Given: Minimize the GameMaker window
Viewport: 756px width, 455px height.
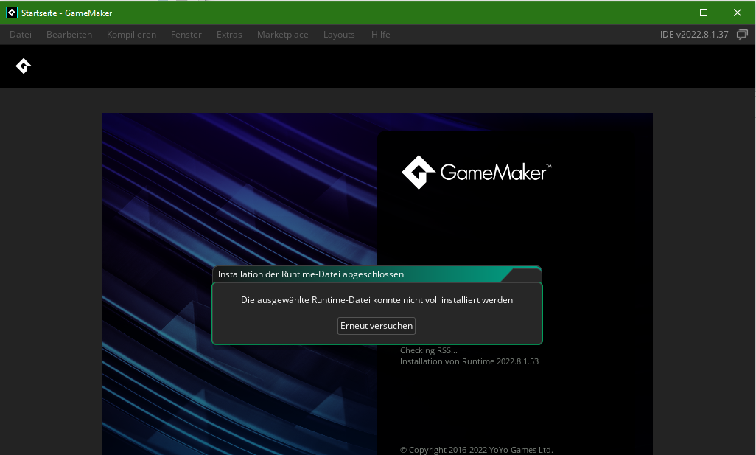Looking at the screenshot, I should [670, 13].
